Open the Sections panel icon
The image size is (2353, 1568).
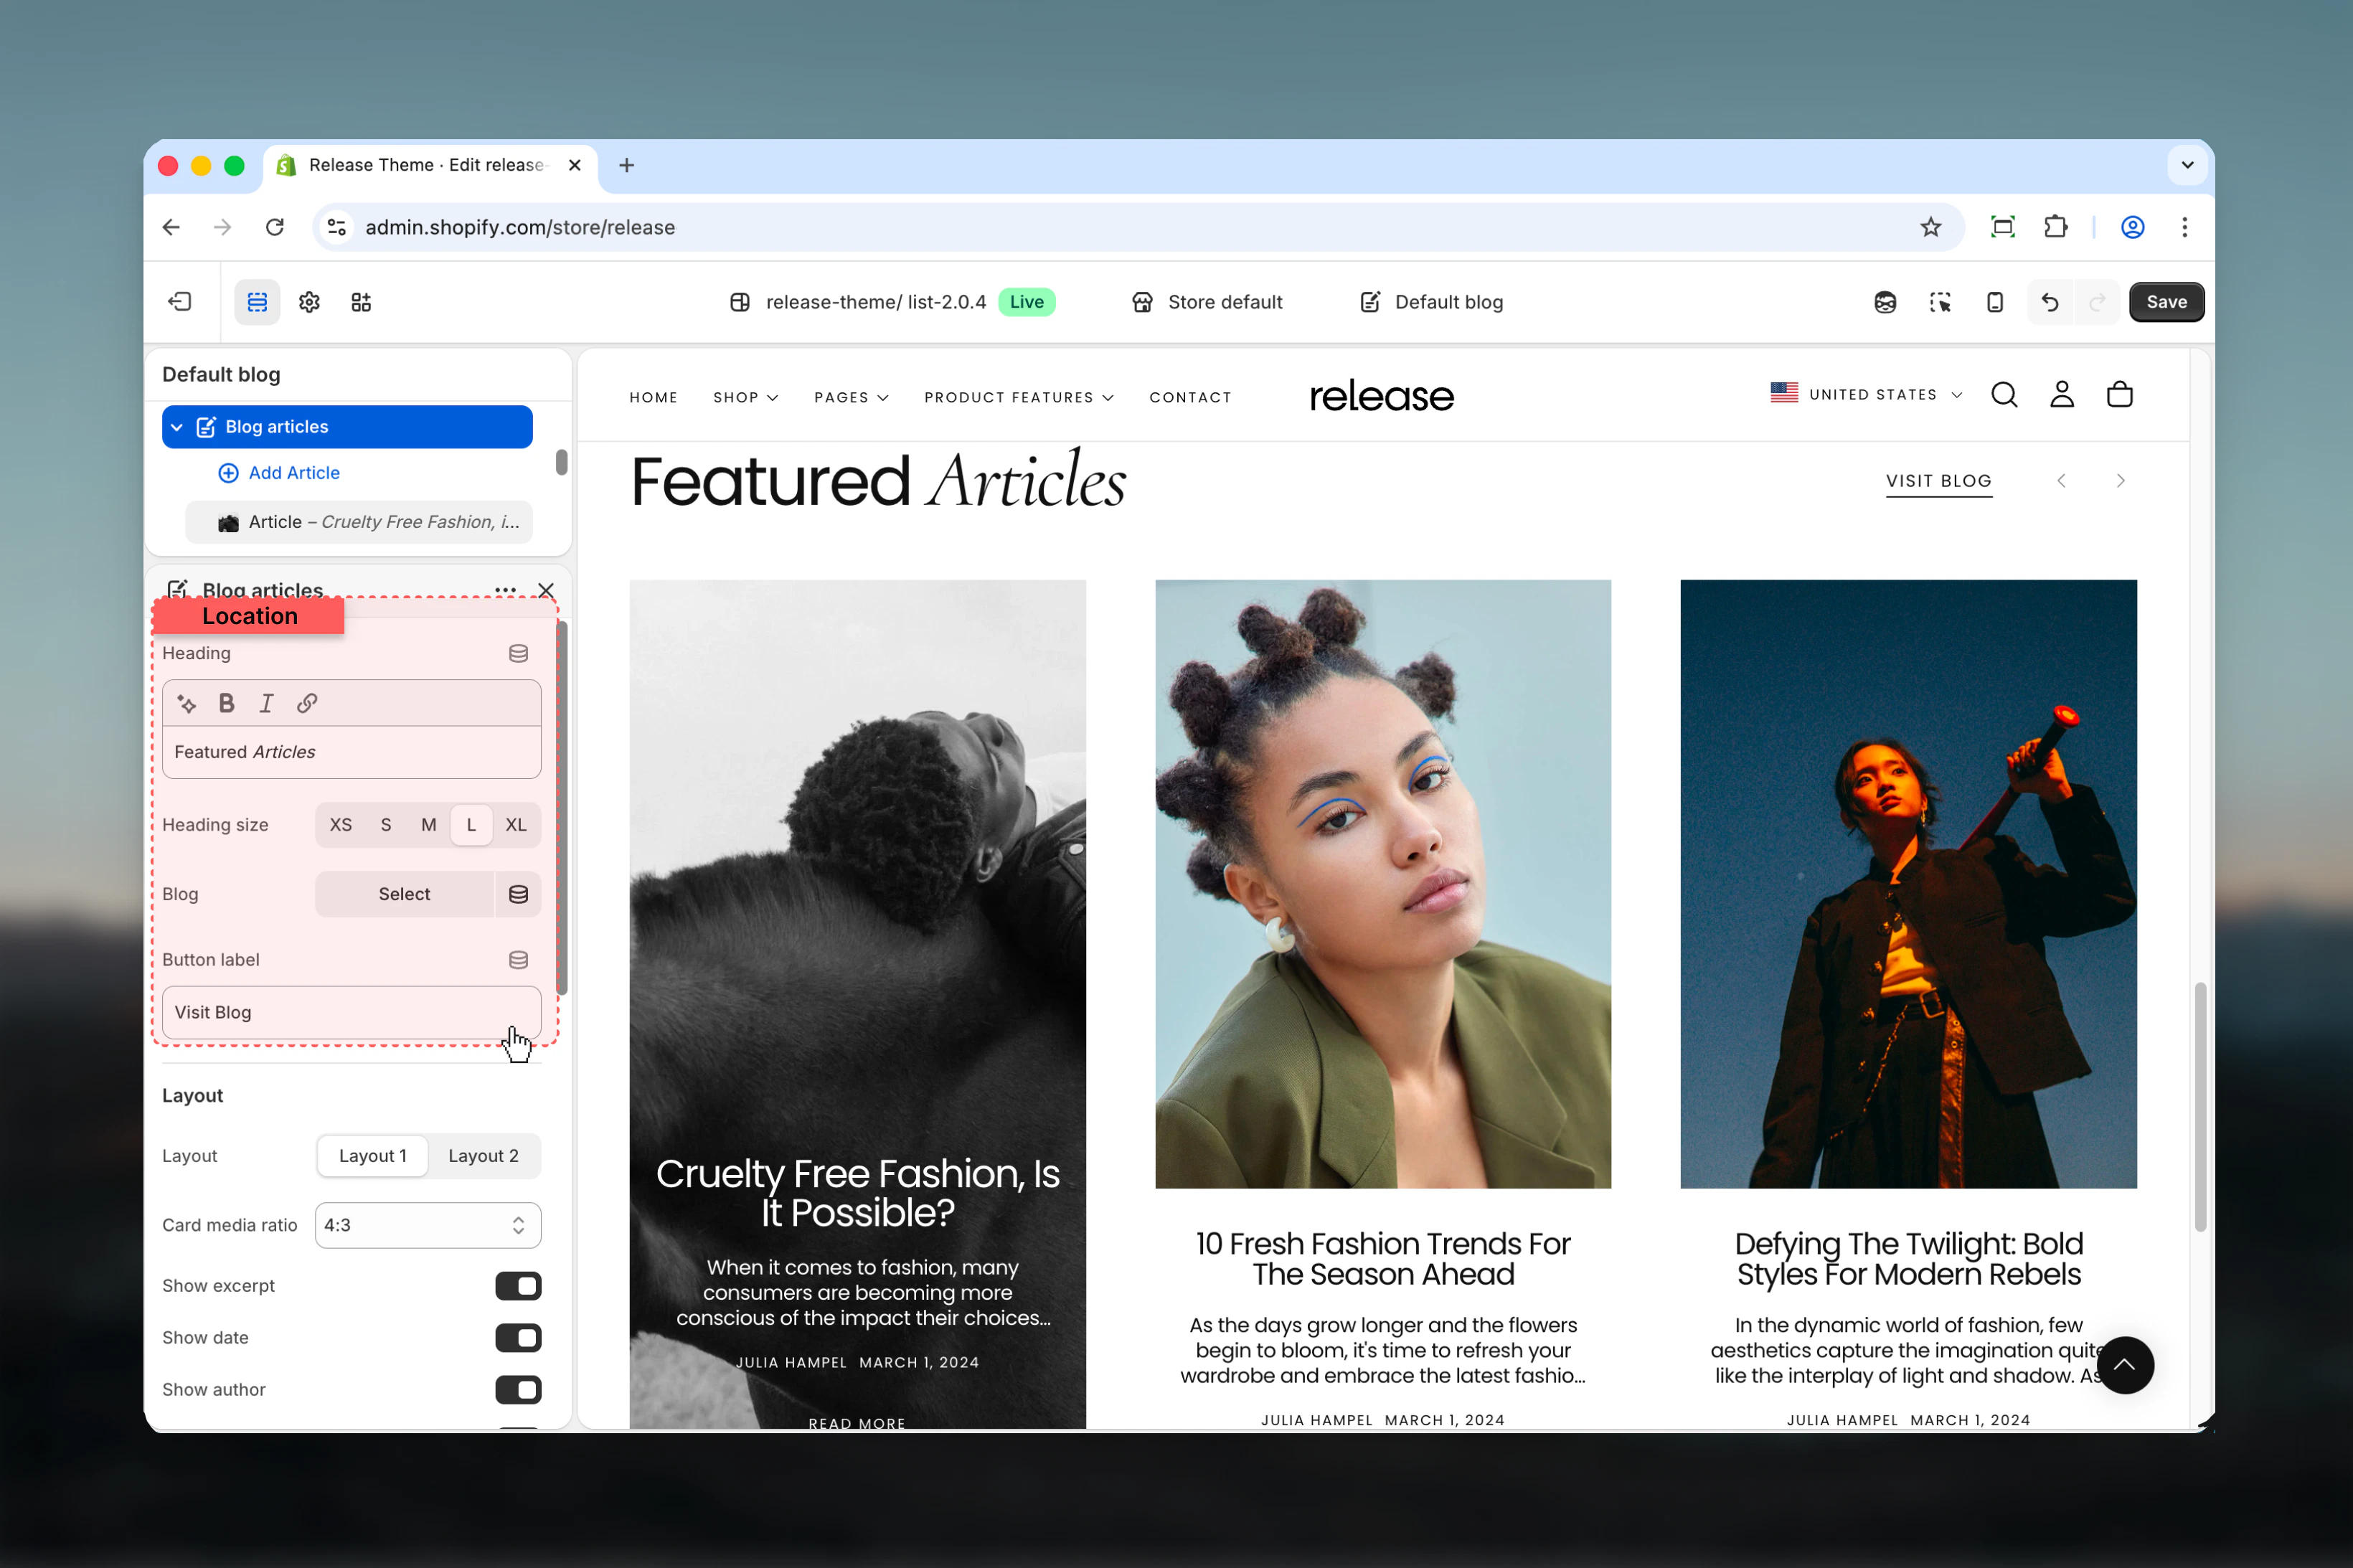click(x=257, y=302)
